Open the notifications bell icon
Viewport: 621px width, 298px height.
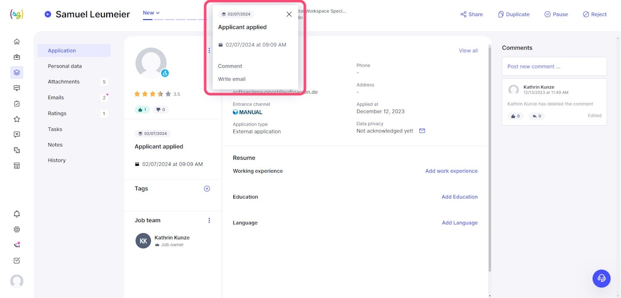click(17, 214)
